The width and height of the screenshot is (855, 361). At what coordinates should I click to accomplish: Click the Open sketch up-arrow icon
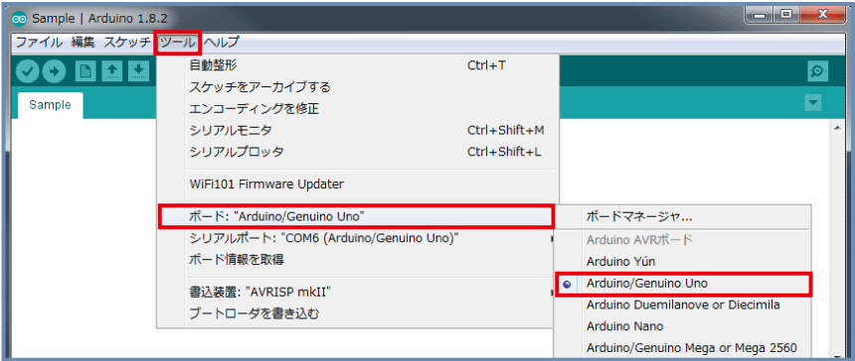coord(112,71)
